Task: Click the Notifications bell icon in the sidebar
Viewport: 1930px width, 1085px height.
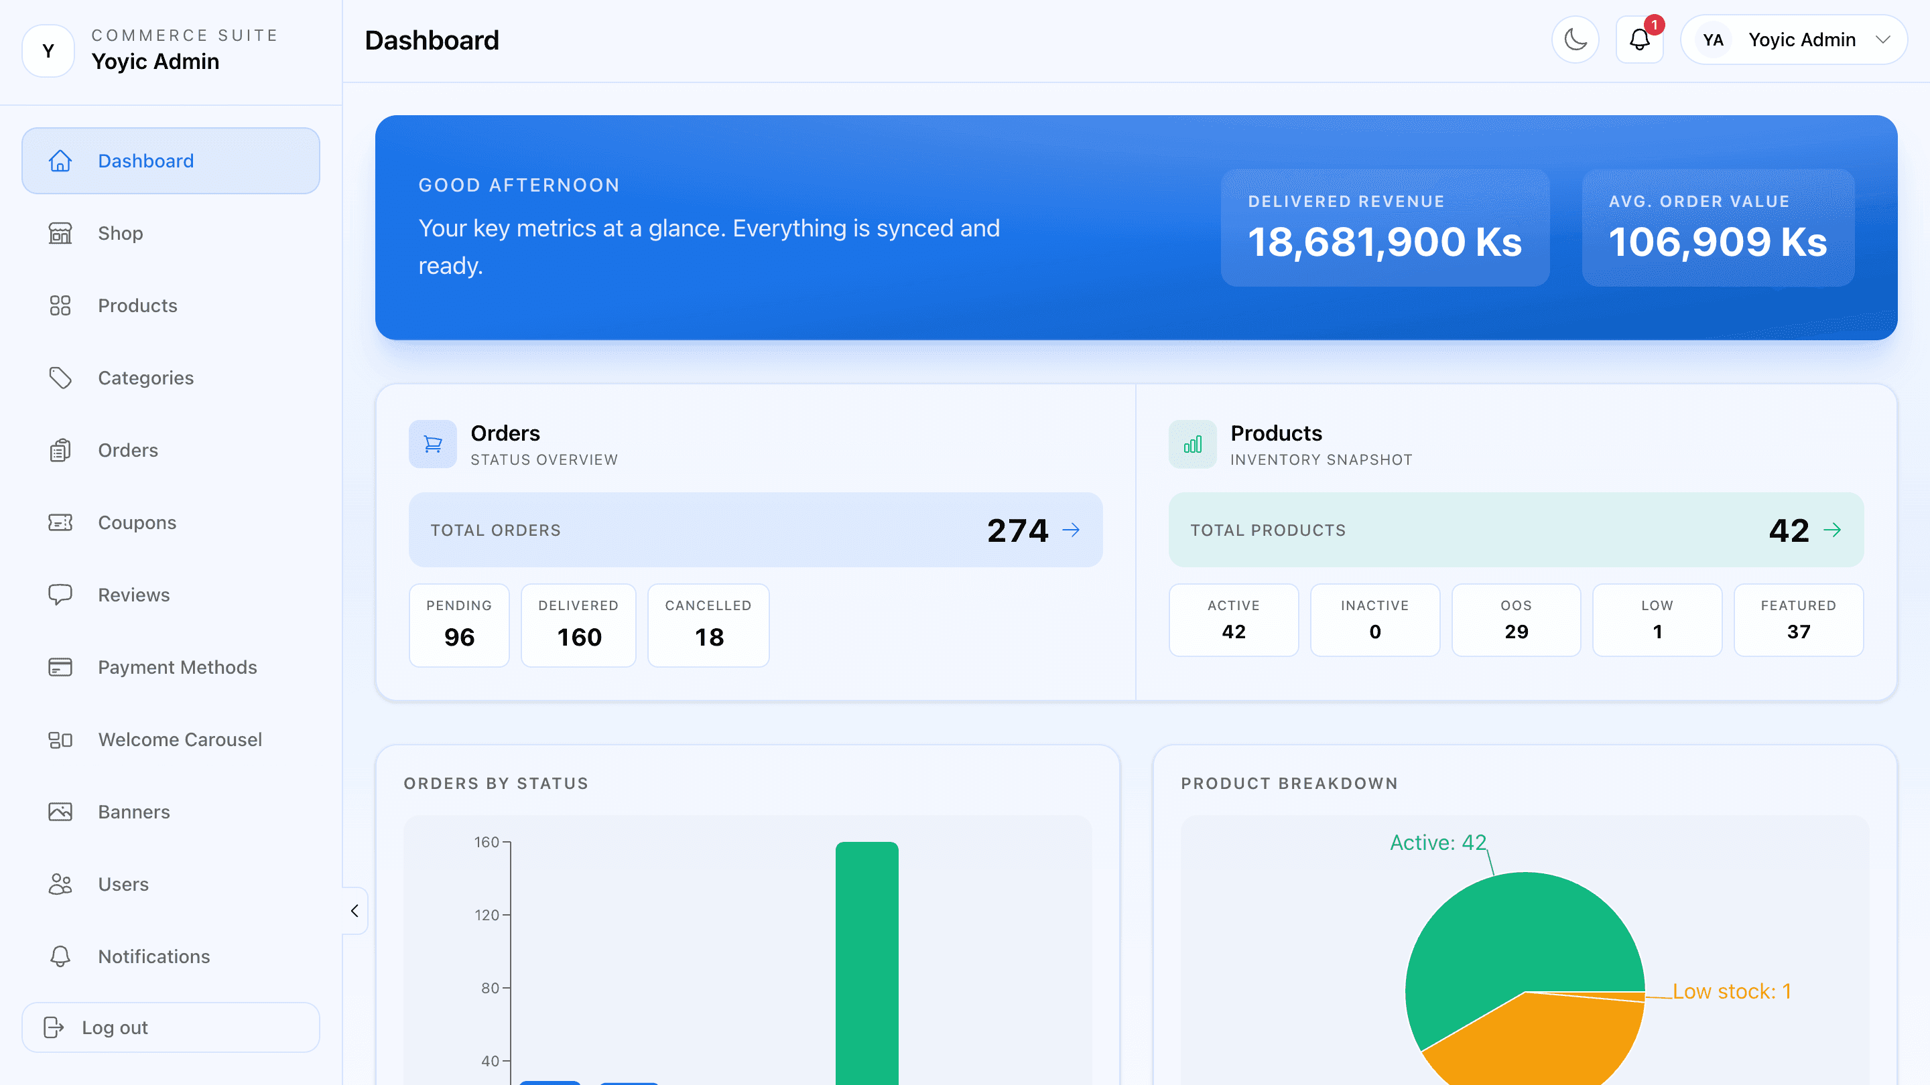Action: pos(60,956)
